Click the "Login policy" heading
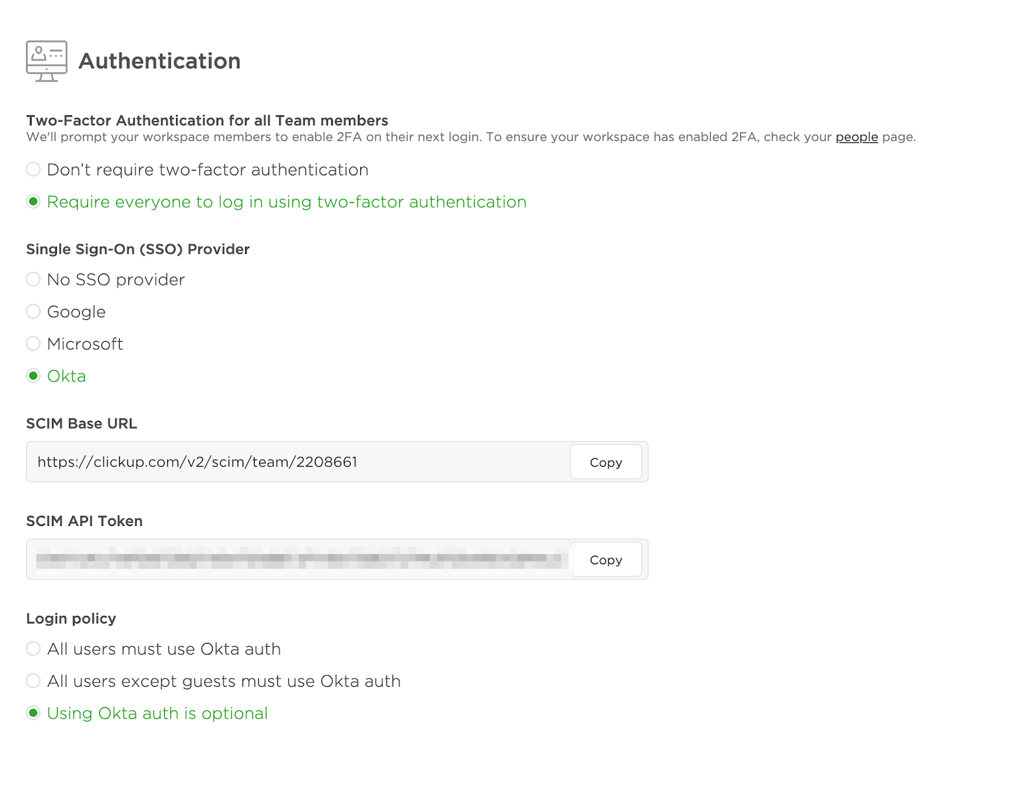 coord(71,618)
